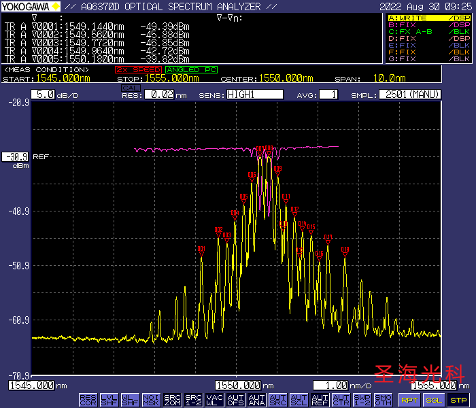Start repeat sweep with RPT
The width and height of the screenshot is (476, 408).
coord(409,400)
